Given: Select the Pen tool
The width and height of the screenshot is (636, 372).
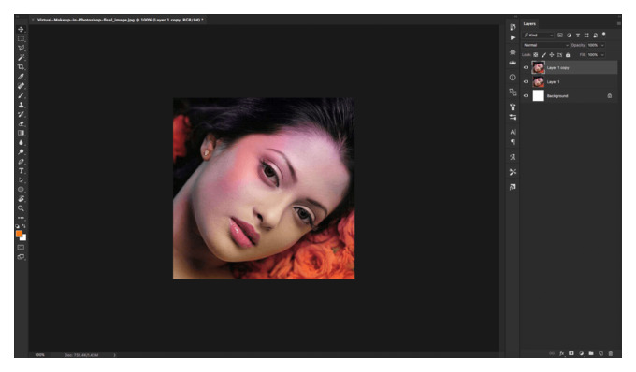Looking at the screenshot, I should coord(21,162).
